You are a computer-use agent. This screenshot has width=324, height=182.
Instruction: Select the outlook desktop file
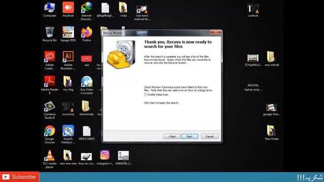(x=253, y=10)
